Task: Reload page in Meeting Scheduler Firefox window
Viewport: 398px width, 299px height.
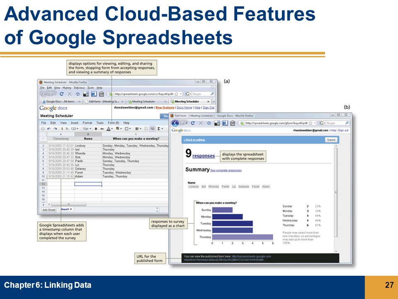Action: click(61, 94)
